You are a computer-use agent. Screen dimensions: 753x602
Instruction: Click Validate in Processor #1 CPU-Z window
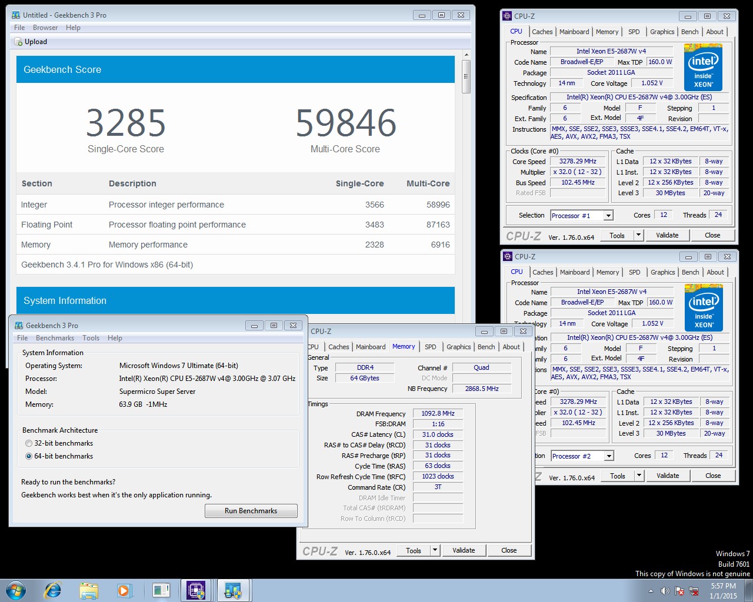coord(667,235)
